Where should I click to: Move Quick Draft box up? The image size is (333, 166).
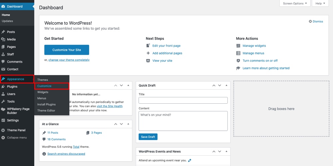(x=214, y=85)
